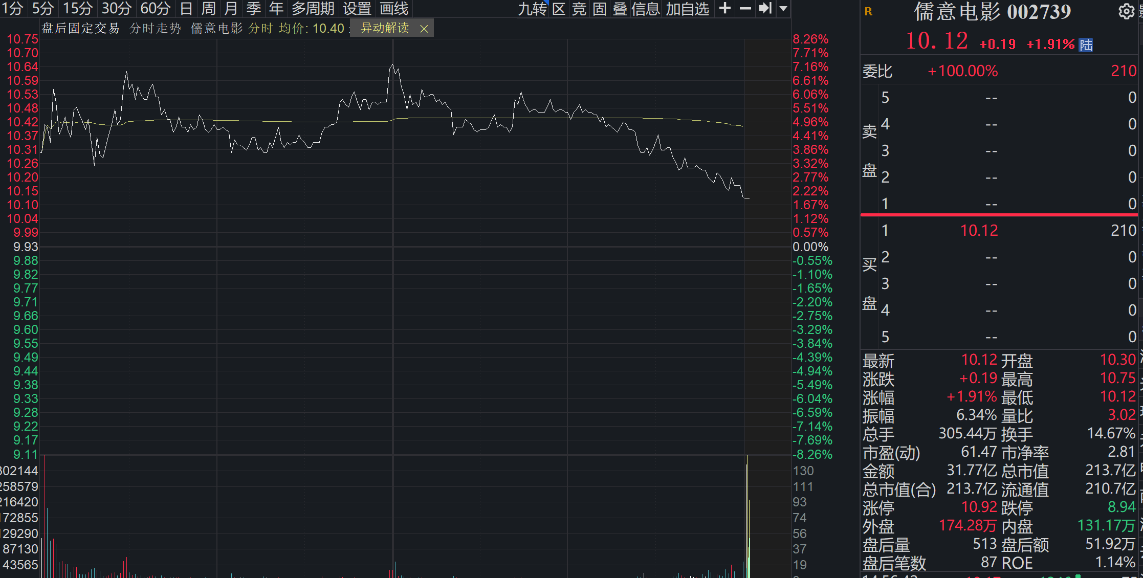Click the 总市值(合) value 213.7亿

pos(972,489)
